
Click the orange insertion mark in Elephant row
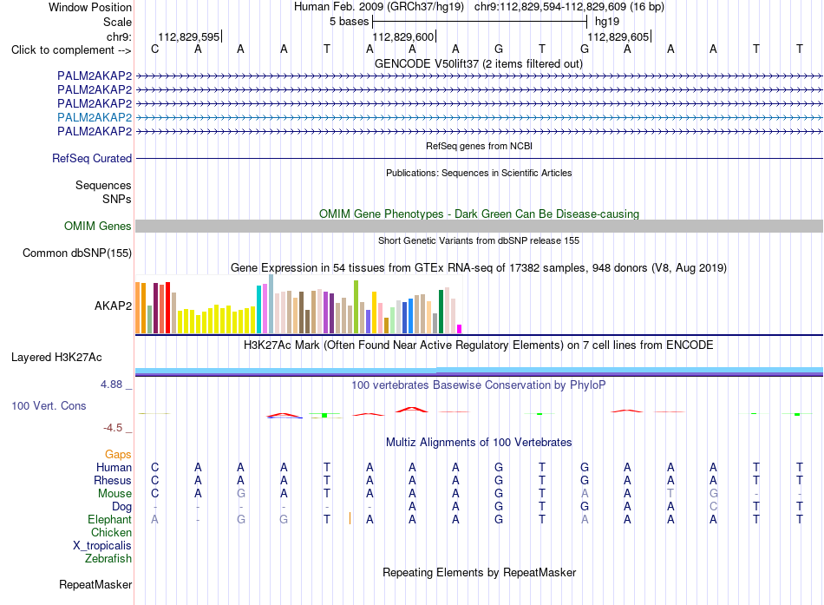(x=350, y=519)
